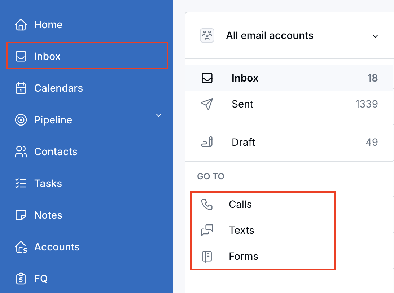Select the Inbox envelope icon in sidebar
This screenshot has width=394, height=293.
21,56
